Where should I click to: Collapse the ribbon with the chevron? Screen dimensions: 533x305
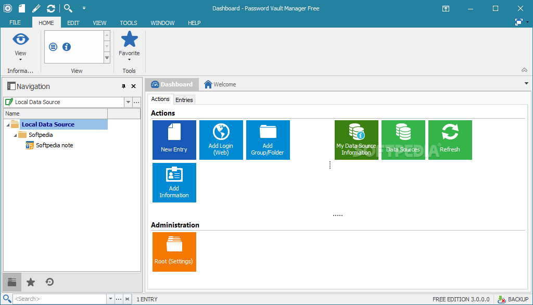[x=525, y=70]
